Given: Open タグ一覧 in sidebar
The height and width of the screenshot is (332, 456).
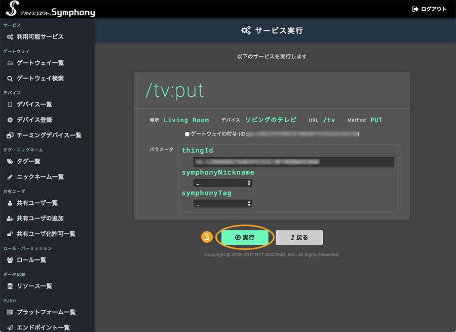Looking at the screenshot, I should point(28,161).
